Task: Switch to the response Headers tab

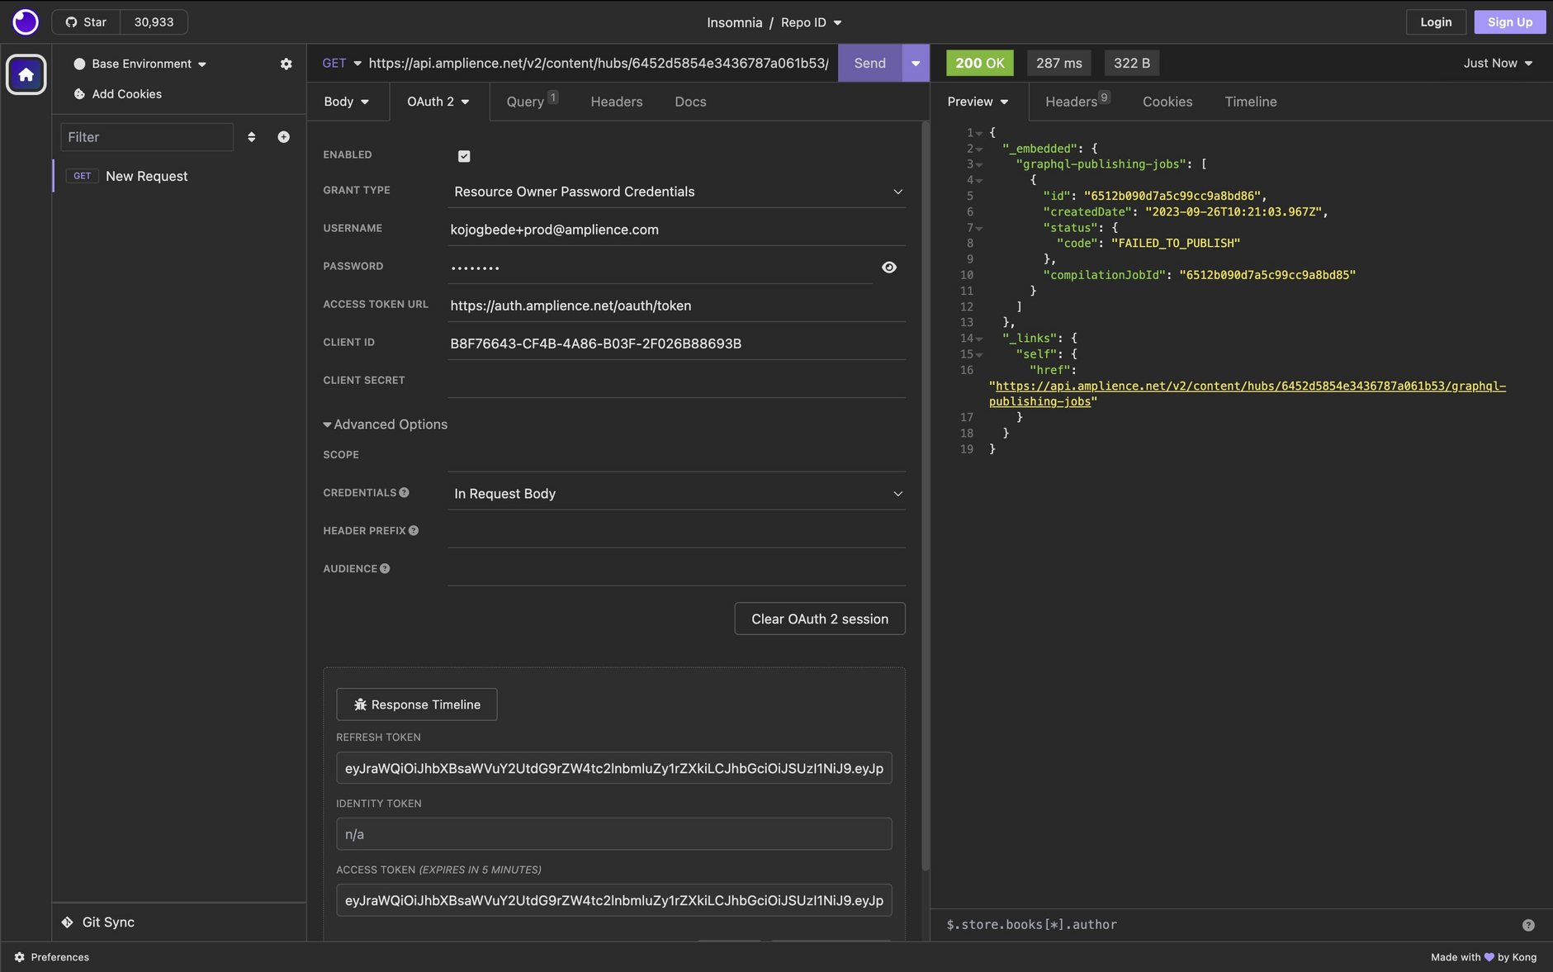Action: click(x=1077, y=102)
